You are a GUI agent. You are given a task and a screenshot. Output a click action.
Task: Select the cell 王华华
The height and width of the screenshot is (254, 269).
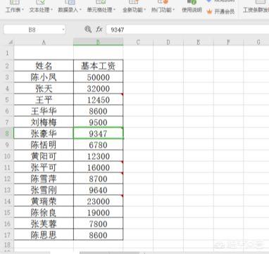click(44, 110)
